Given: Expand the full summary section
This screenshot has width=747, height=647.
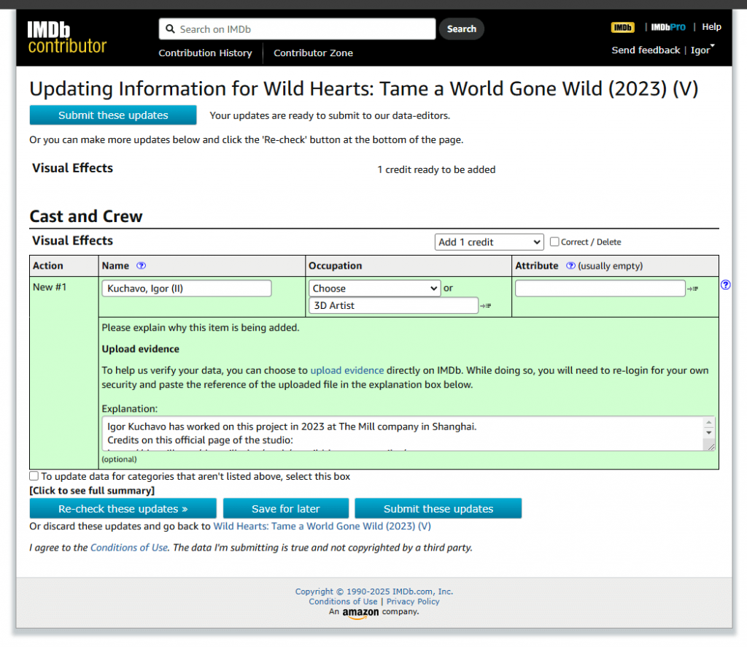Looking at the screenshot, I should [92, 491].
